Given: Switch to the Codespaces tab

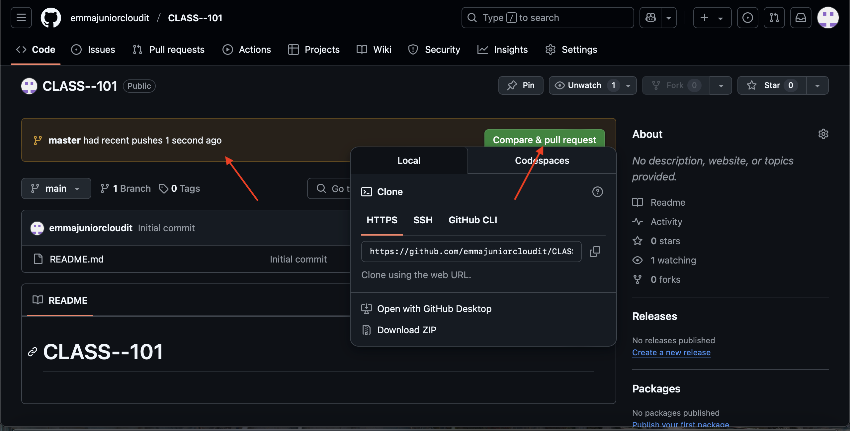Looking at the screenshot, I should (542, 161).
